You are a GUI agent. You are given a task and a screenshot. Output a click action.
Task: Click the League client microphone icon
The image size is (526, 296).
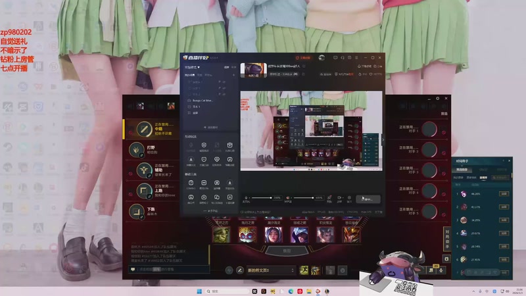[x=441, y=270]
